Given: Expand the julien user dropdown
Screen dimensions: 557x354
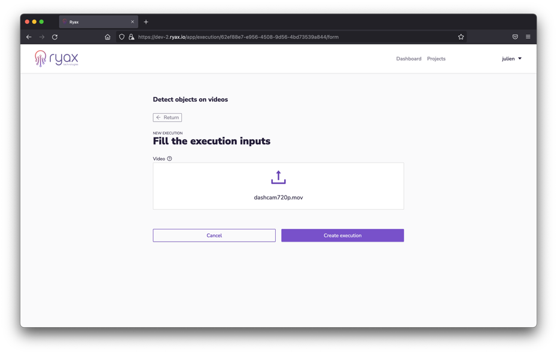Looking at the screenshot, I should (x=512, y=59).
